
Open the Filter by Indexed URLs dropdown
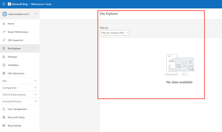(x=114, y=33)
